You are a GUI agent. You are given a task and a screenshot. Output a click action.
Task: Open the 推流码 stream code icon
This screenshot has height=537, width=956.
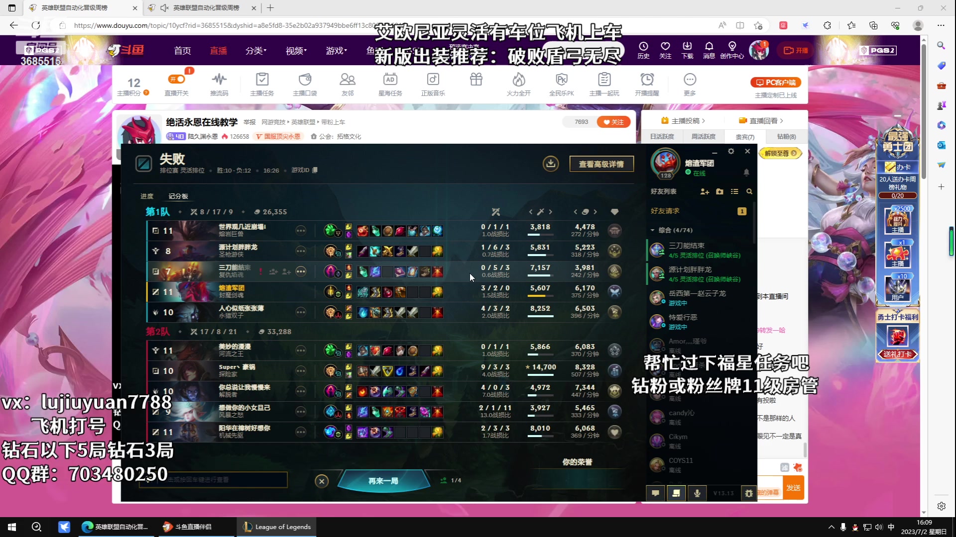click(x=219, y=84)
